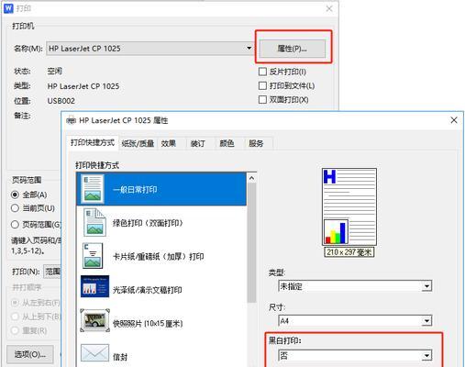The width and height of the screenshot is (465, 367).
Task: Select the 一般日常打印 shortcut icon
Action: point(93,189)
